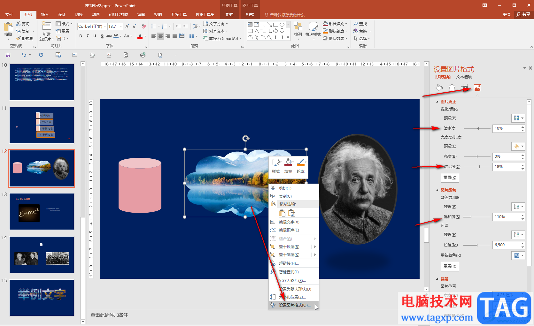Click Reset button under Picture Color
Viewport: 534px width, 326px height.
pos(450,266)
